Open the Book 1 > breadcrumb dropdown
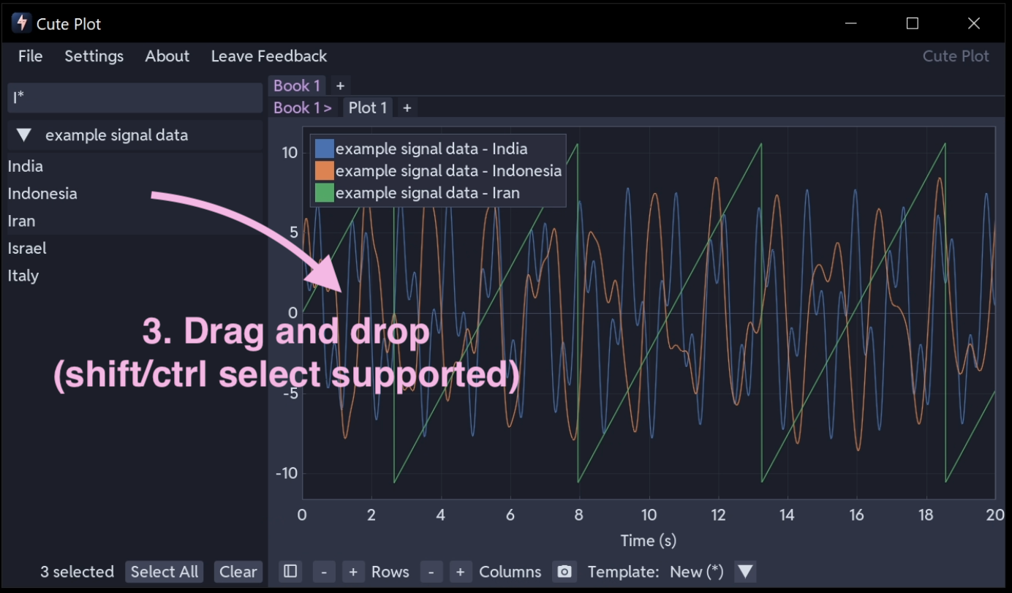Image resolution: width=1012 pixels, height=593 pixels. click(x=303, y=107)
